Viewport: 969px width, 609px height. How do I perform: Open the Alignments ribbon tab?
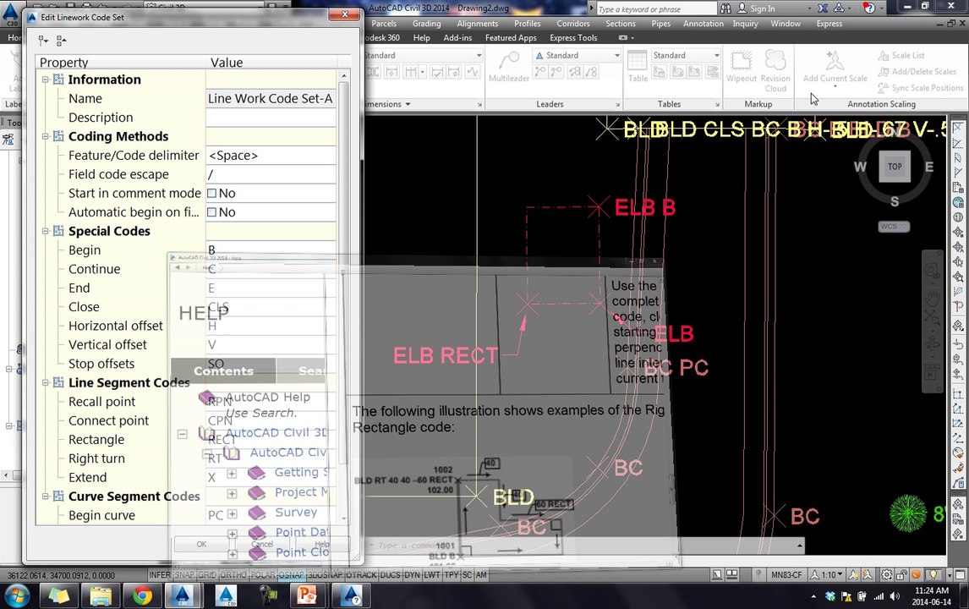pos(477,24)
